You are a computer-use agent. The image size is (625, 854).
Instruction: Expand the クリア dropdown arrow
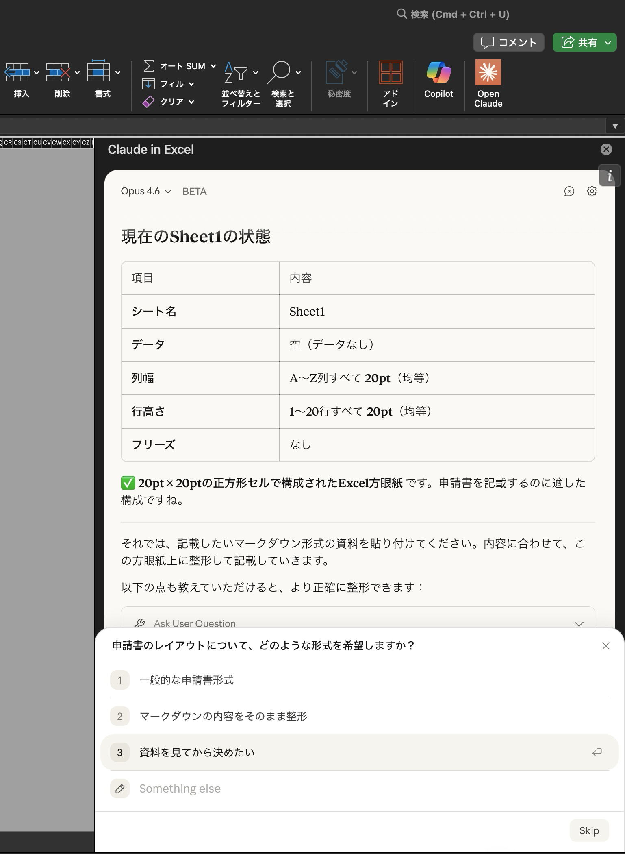(191, 102)
